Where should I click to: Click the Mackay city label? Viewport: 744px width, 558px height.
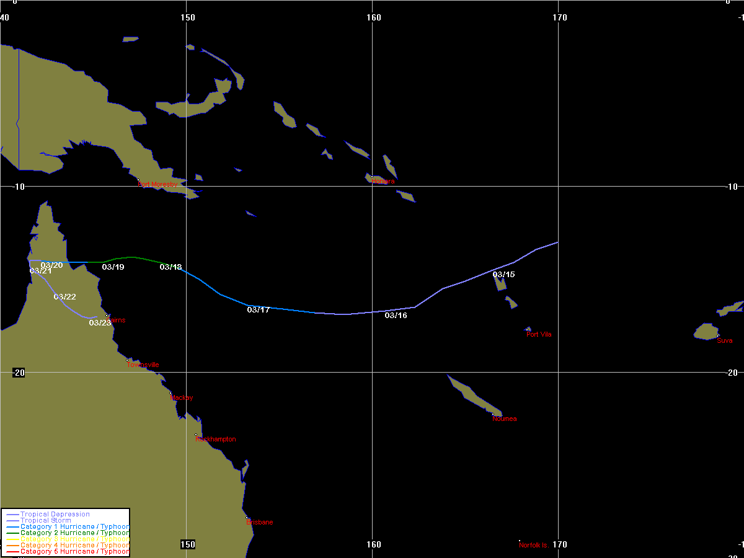tap(182, 398)
